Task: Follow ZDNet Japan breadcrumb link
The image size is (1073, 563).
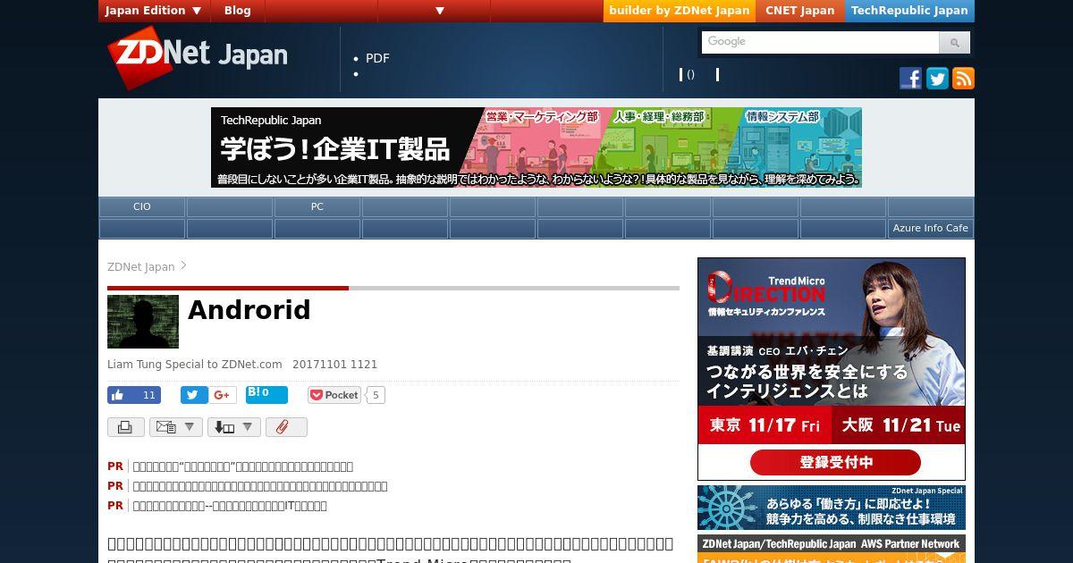Action: (x=140, y=266)
